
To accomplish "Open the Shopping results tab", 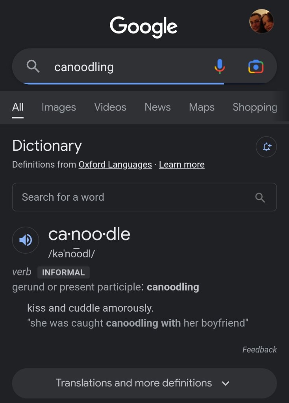I will coord(255,107).
